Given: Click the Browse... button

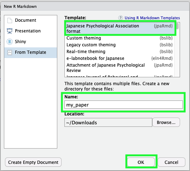Looking at the screenshot, I should [x=166, y=122].
